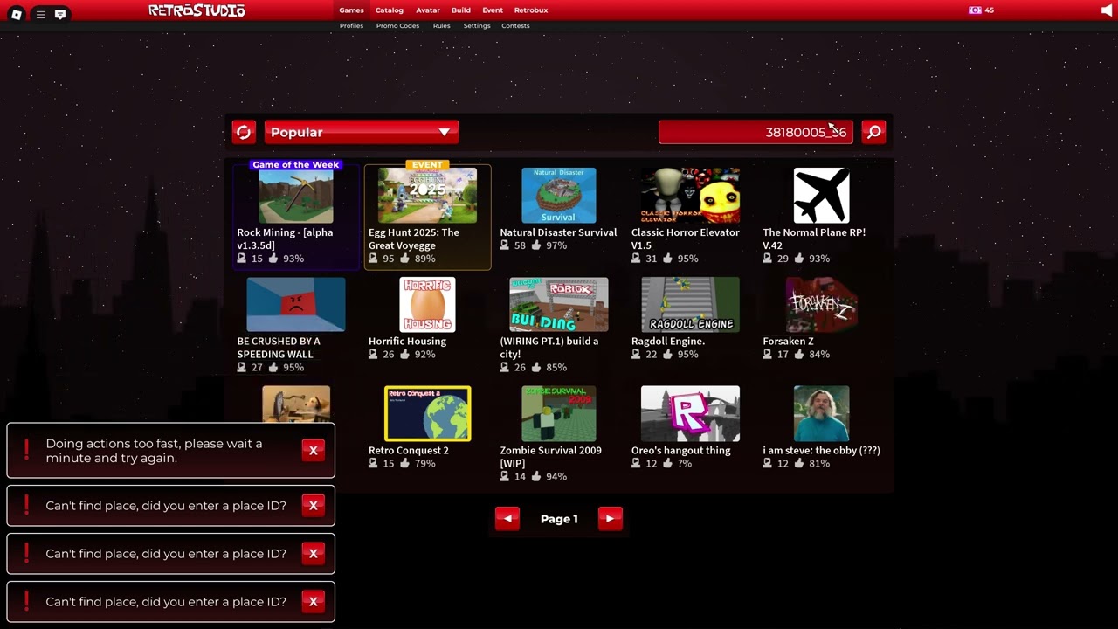The width and height of the screenshot is (1118, 629).
Task: Open the hamburger menu icon
Action: coord(40,14)
